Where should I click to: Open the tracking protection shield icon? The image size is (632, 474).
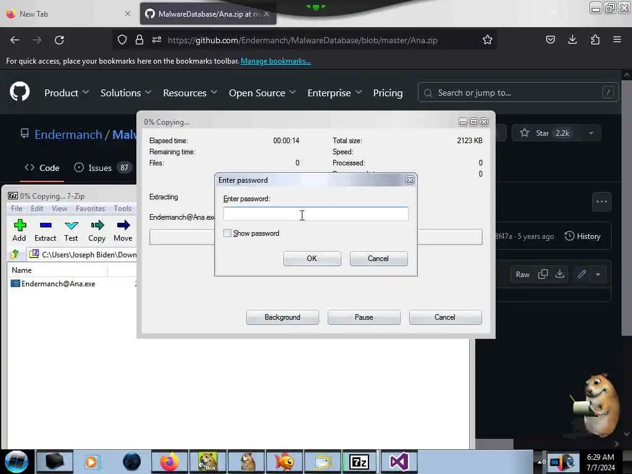coord(122,40)
